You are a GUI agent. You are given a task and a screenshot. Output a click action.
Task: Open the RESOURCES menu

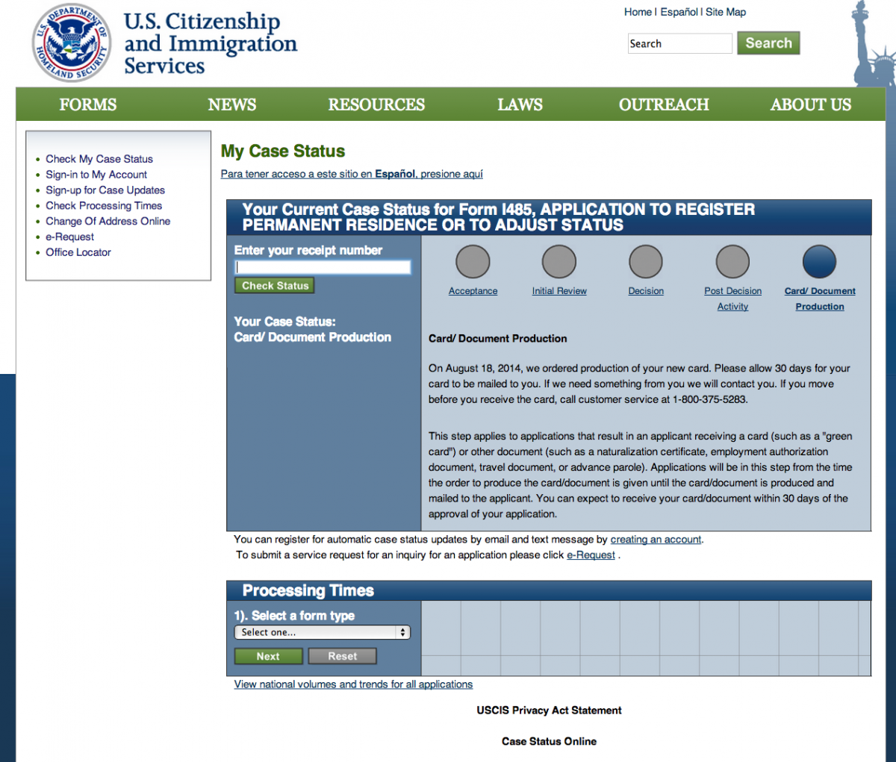(x=376, y=104)
